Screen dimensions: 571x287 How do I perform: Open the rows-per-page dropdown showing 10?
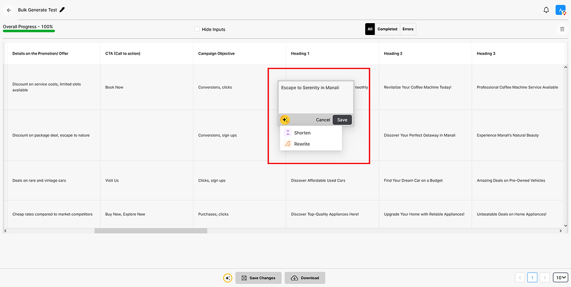(561, 278)
